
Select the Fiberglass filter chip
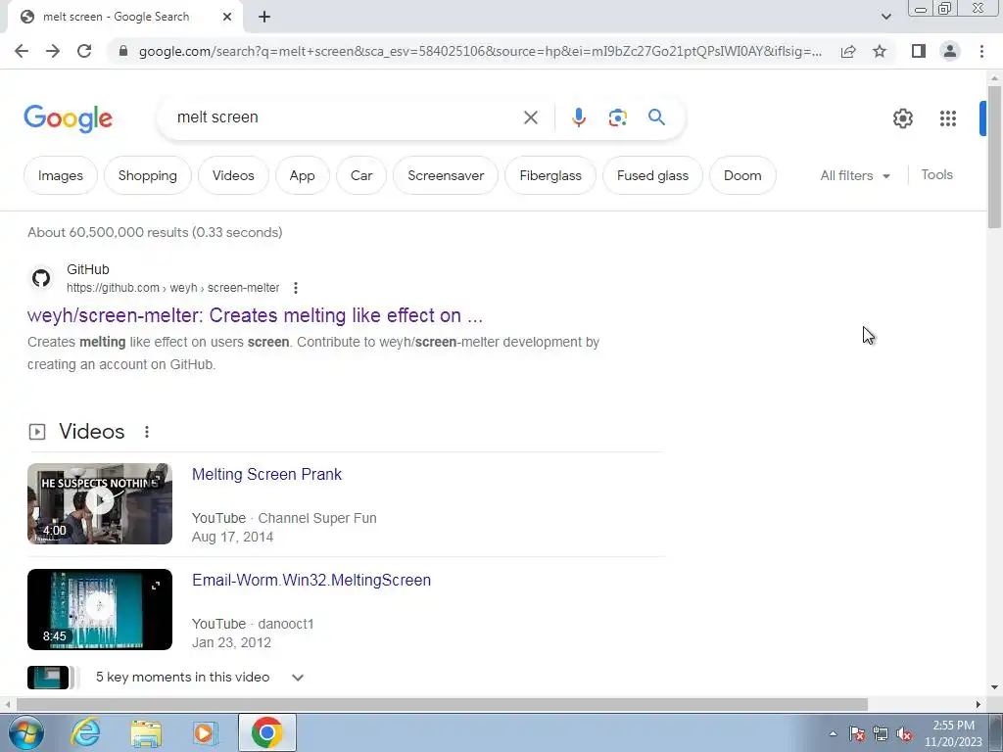pos(550,176)
